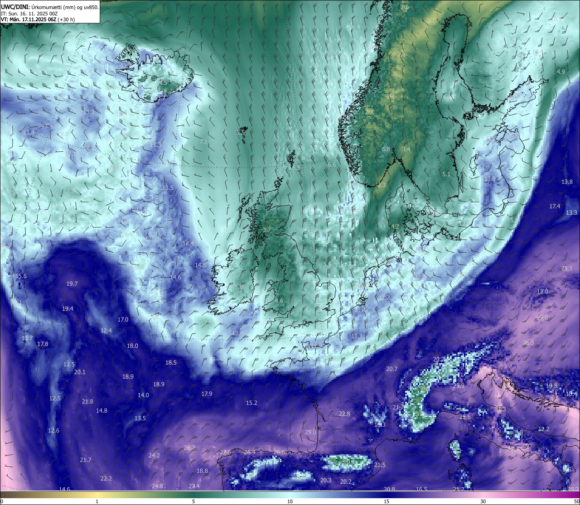Click the map value '26.3'
Image resolution: width=580 pixels, height=505 pixels.
tap(528, 343)
